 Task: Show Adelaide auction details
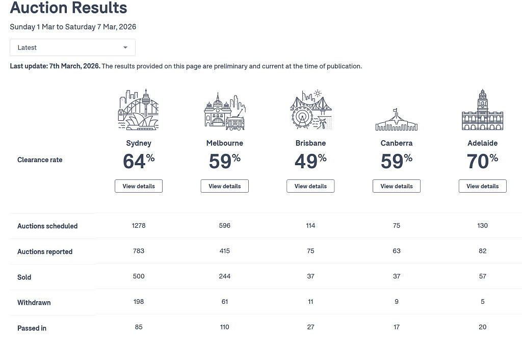click(482, 186)
